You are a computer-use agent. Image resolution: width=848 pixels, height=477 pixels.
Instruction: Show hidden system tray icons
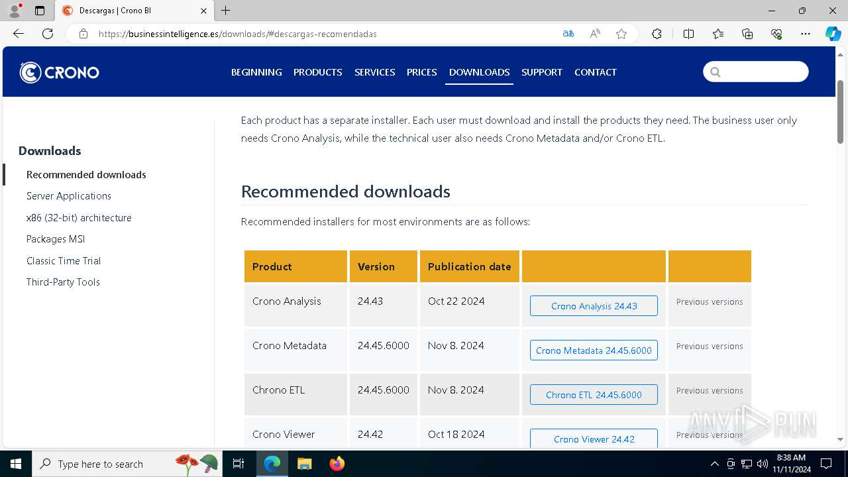click(714, 464)
